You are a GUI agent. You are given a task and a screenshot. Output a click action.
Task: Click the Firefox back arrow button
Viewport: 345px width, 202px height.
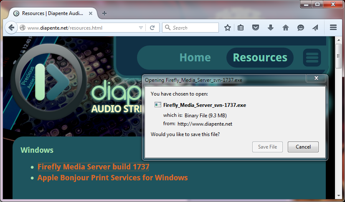(11, 28)
